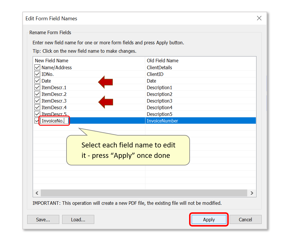Uncheck the InvoiceNo. field checkbox
The height and width of the screenshot is (241, 290).
tap(37, 121)
